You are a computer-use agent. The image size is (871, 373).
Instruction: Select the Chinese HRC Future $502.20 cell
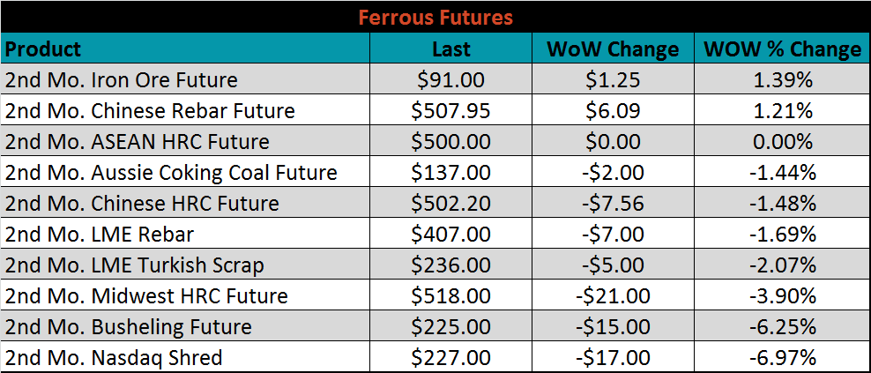tap(451, 202)
